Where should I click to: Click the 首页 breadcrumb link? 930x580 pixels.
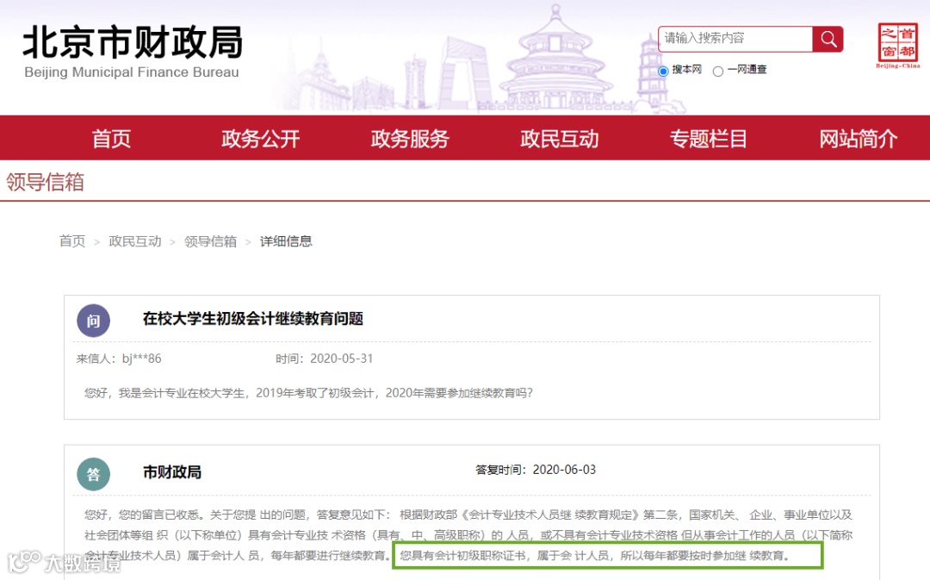coord(72,241)
